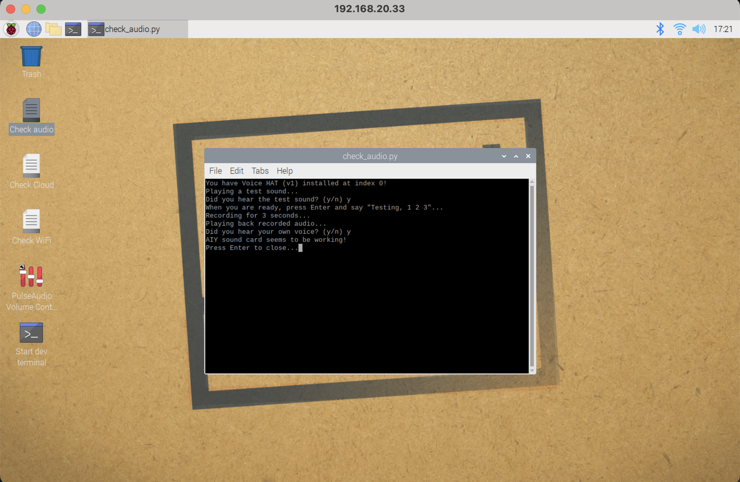Open the Help menu in terminal
Viewport: 740px width, 482px height.
point(285,171)
